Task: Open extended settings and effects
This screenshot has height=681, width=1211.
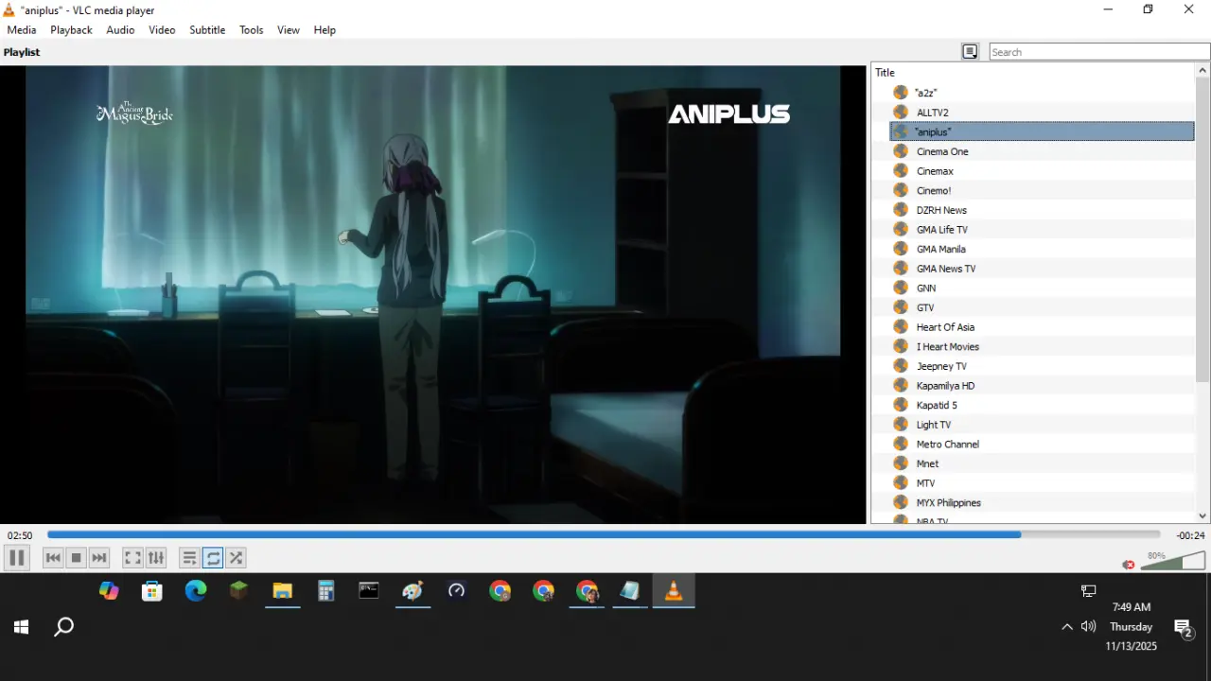Action: [156, 558]
